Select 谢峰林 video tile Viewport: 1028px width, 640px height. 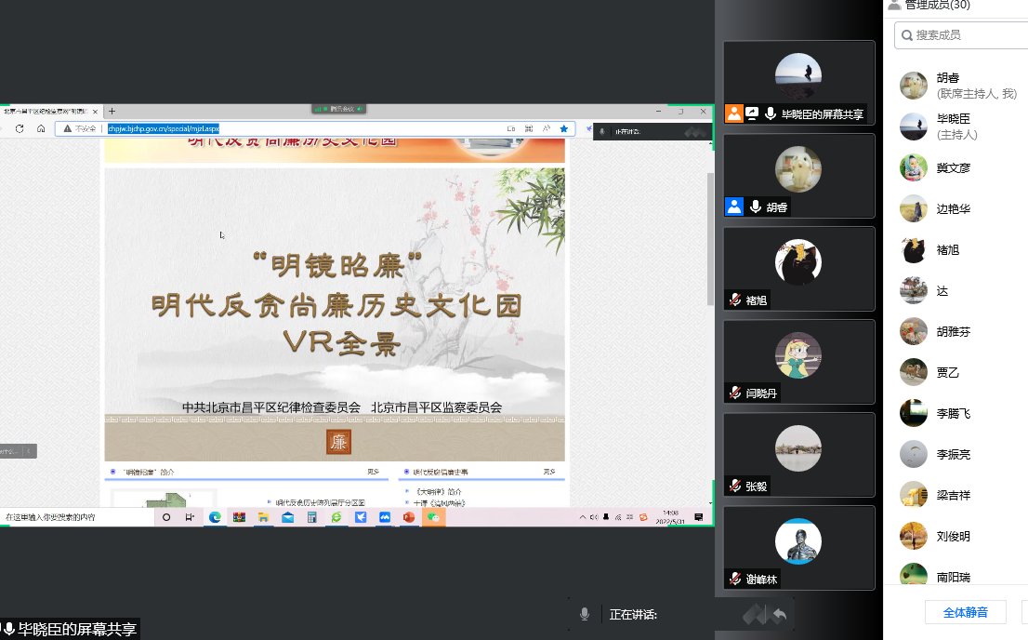point(799,548)
